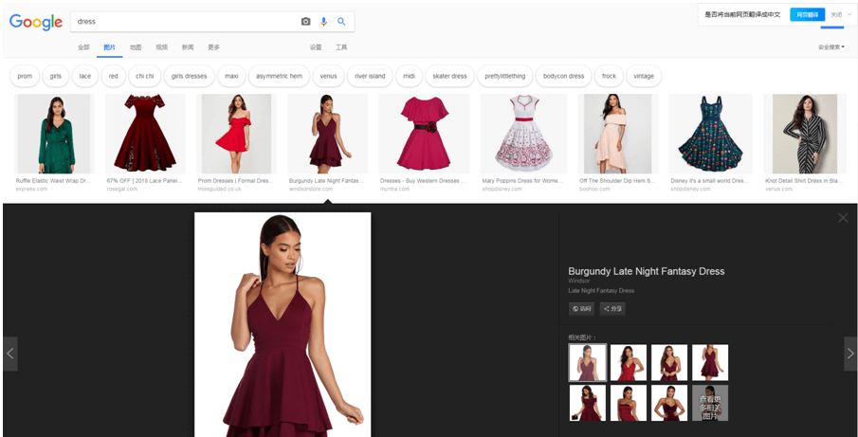
Task: Filter results by red chip
Action: point(113,76)
